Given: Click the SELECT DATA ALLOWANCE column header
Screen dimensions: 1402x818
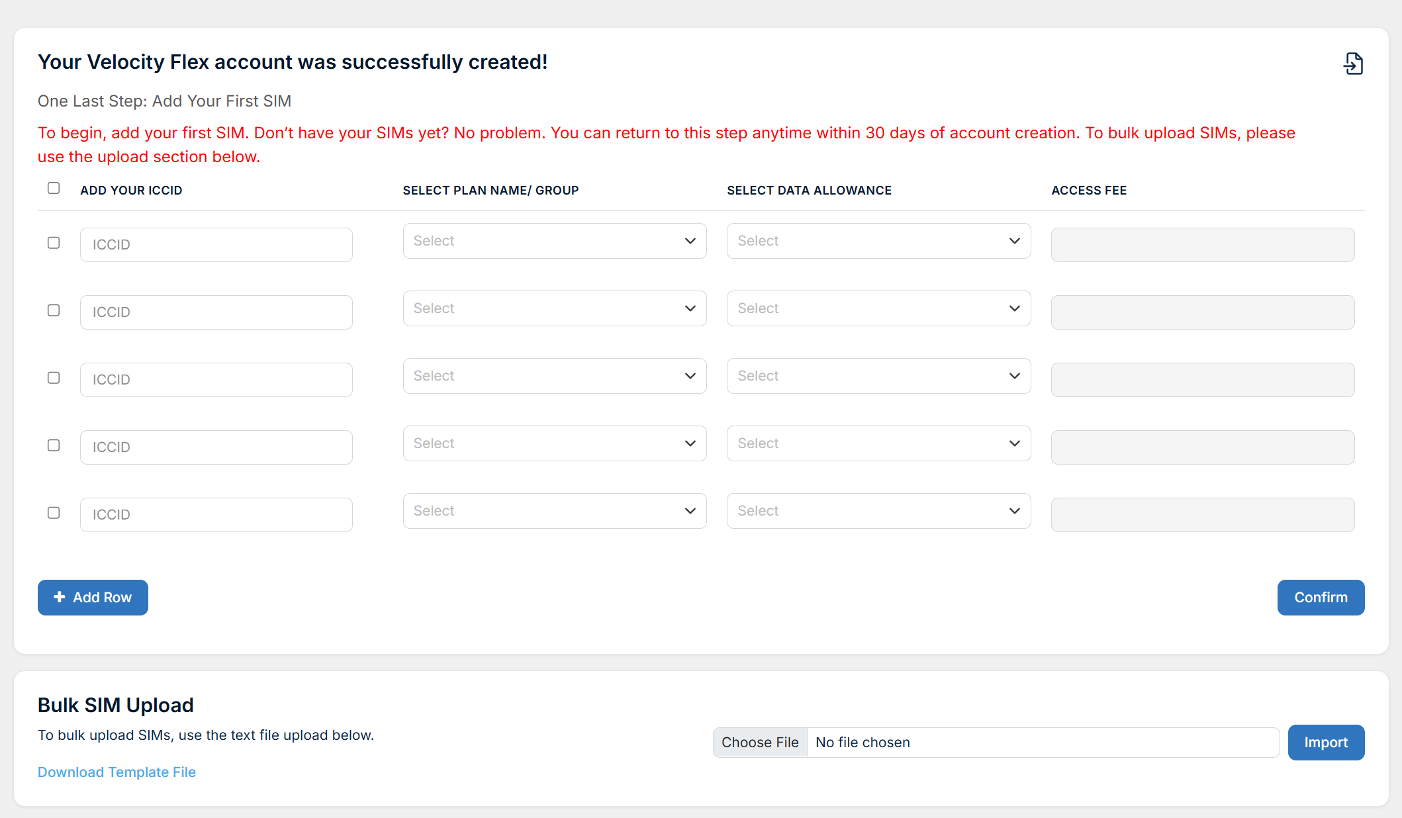Looking at the screenshot, I should 809,191.
